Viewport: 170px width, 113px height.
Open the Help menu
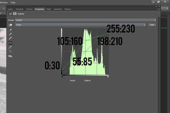13,2
